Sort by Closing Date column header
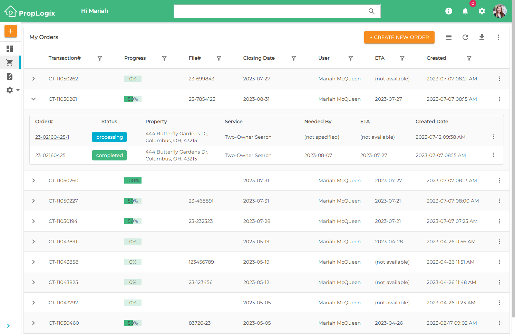The image size is (515, 334). pos(259,58)
